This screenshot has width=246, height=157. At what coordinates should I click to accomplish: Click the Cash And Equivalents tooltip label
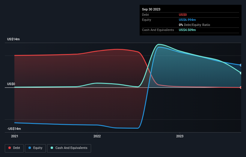point(158,30)
